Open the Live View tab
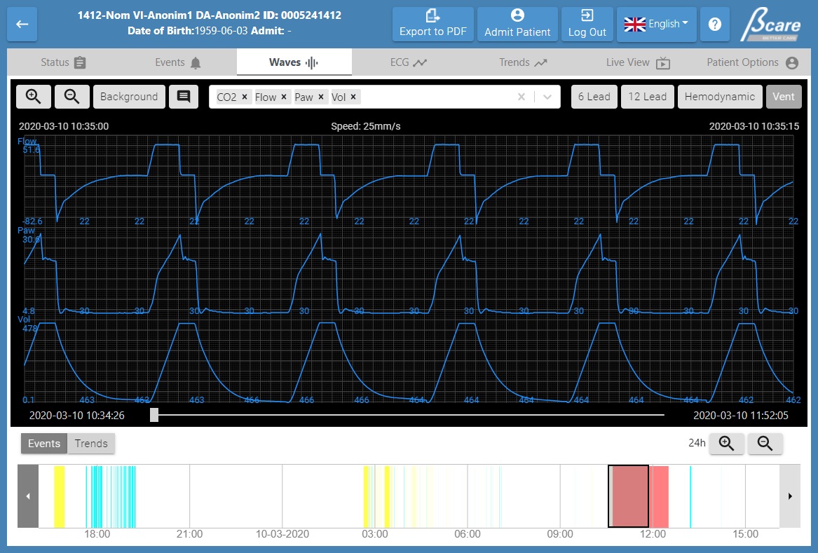The width and height of the screenshot is (818, 553). coord(638,62)
